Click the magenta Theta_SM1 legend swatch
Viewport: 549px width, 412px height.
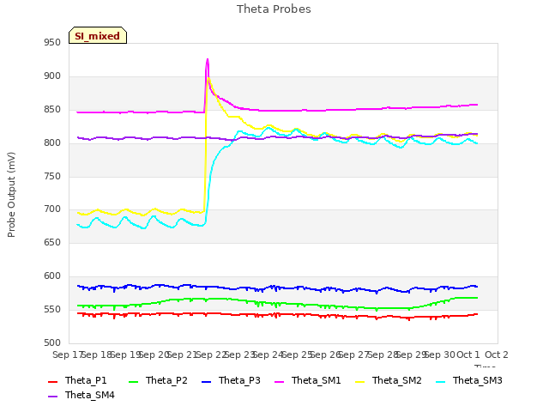point(280,381)
